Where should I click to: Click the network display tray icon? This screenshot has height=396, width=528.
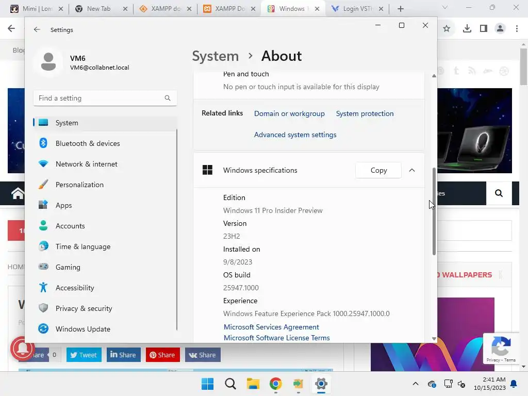pos(448,384)
